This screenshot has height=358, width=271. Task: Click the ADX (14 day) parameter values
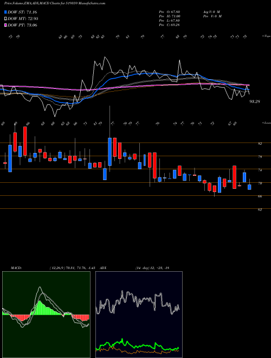click(x=152, y=268)
